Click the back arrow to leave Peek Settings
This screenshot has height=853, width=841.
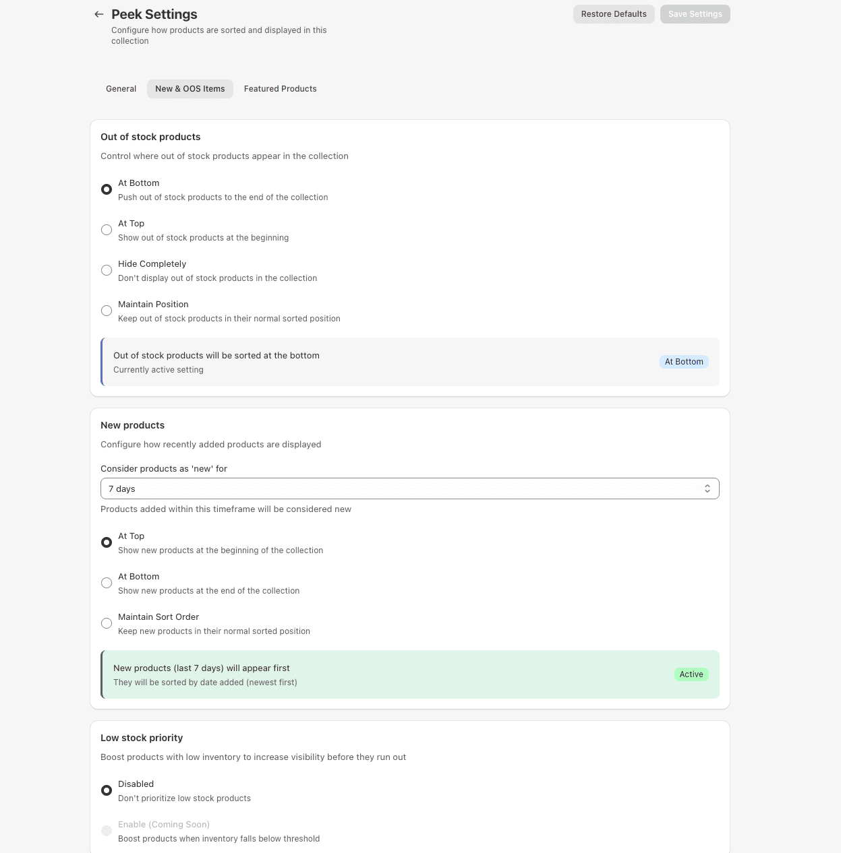tap(98, 14)
